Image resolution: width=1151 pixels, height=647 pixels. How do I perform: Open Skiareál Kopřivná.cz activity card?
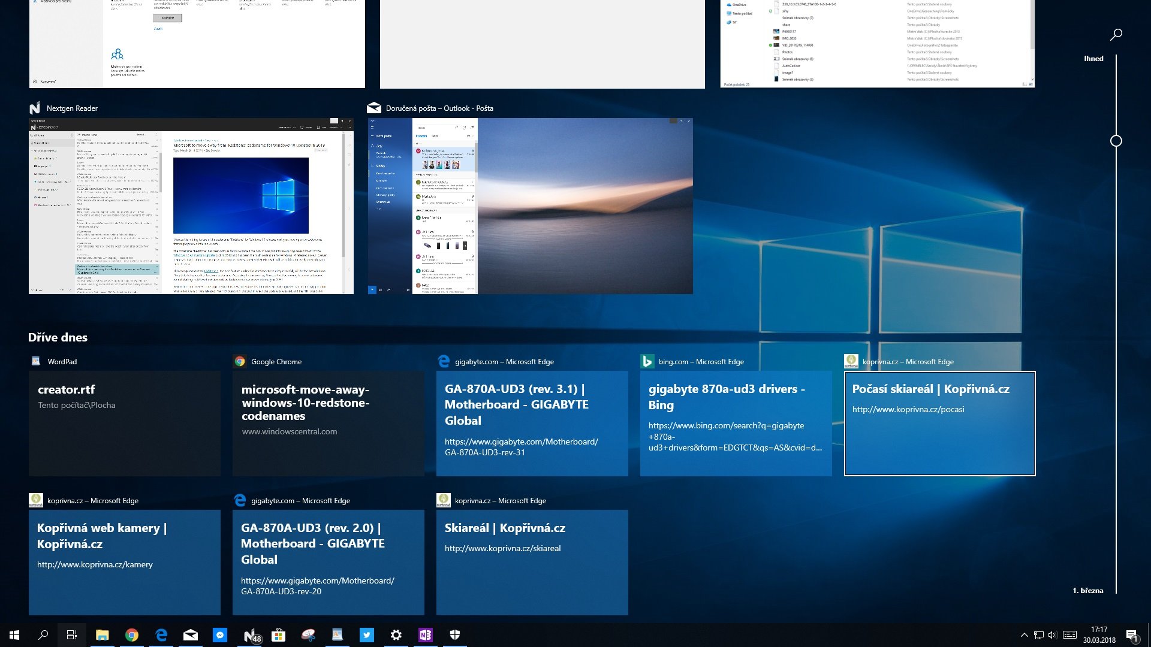532,563
